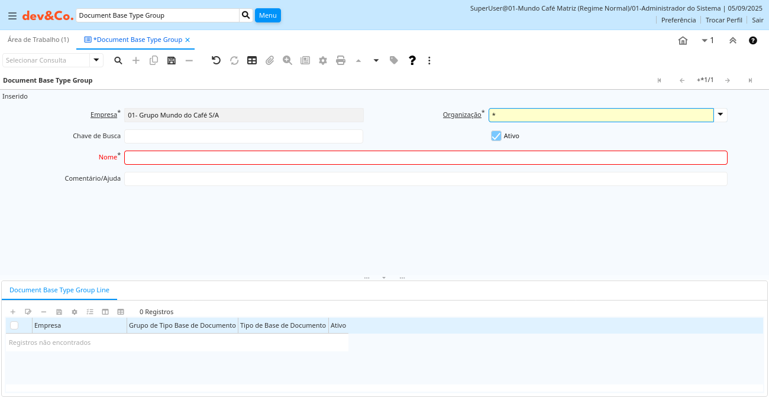
Task: Click the Undo changes icon
Action: 216,60
